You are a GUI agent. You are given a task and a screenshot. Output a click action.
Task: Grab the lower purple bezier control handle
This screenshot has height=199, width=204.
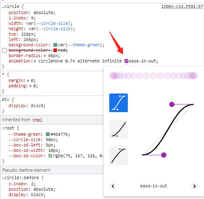tap(163, 155)
